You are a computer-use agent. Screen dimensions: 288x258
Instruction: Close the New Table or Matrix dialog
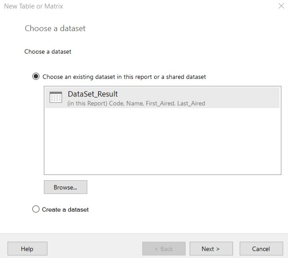pyautogui.click(x=281, y=6)
